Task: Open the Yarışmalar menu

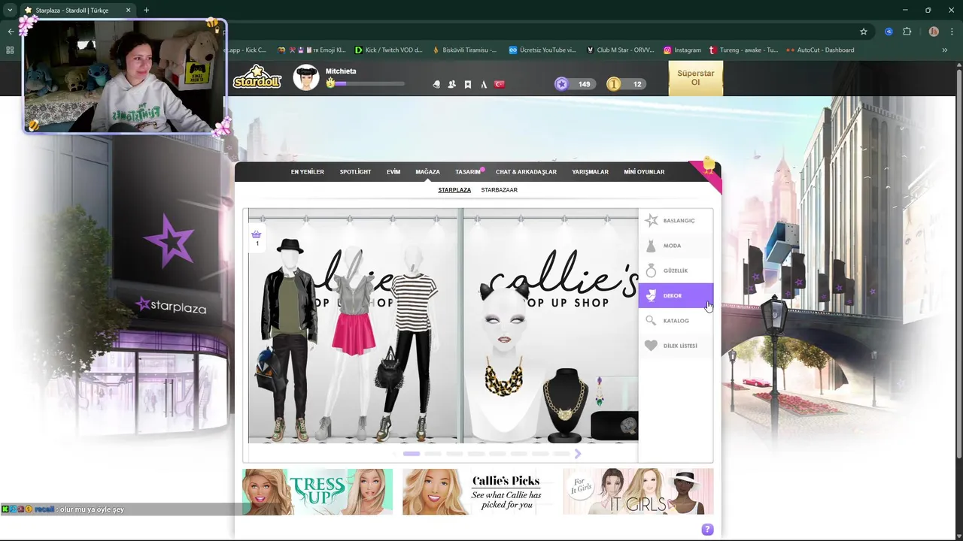Action: pos(590,172)
